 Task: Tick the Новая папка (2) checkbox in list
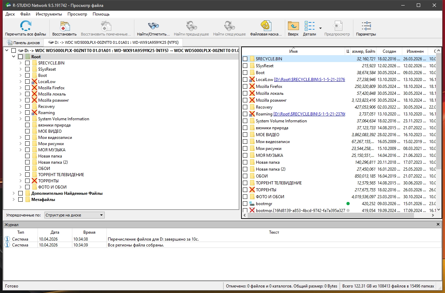(x=245, y=169)
